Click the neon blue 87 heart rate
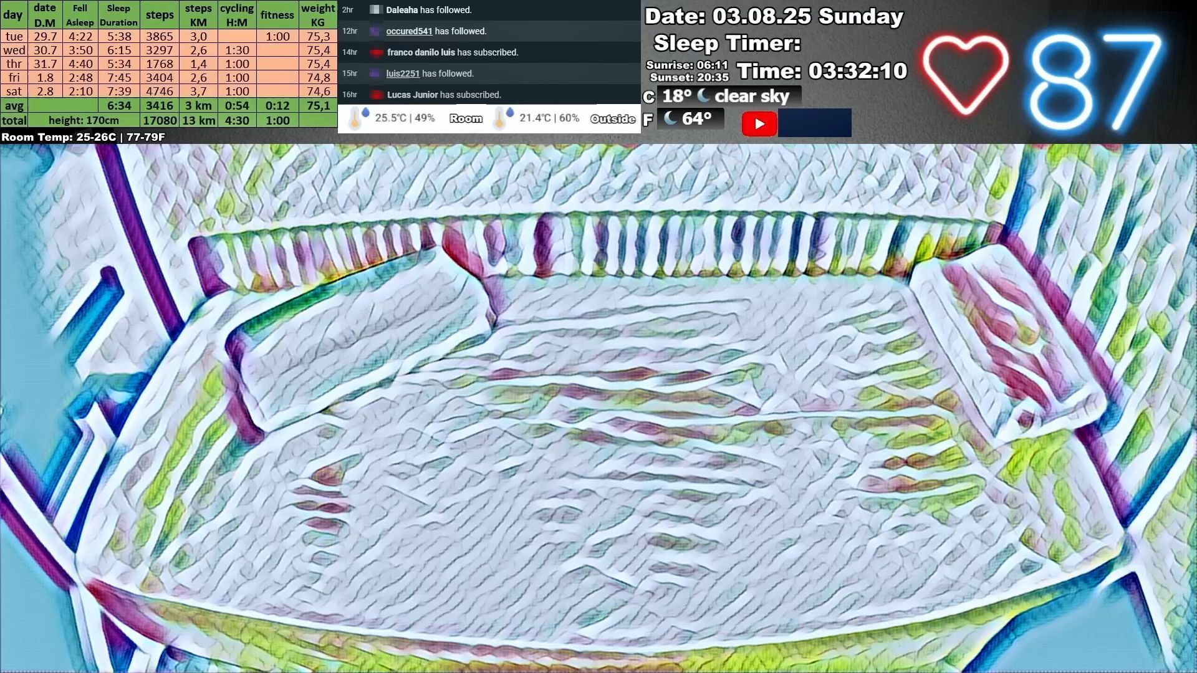 tap(1096, 81)
